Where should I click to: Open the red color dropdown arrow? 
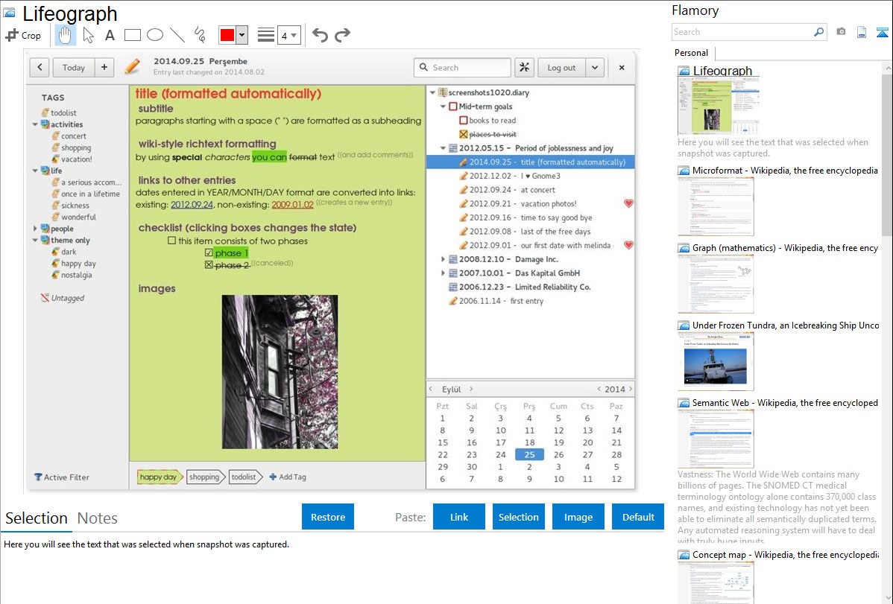(242, 35)
